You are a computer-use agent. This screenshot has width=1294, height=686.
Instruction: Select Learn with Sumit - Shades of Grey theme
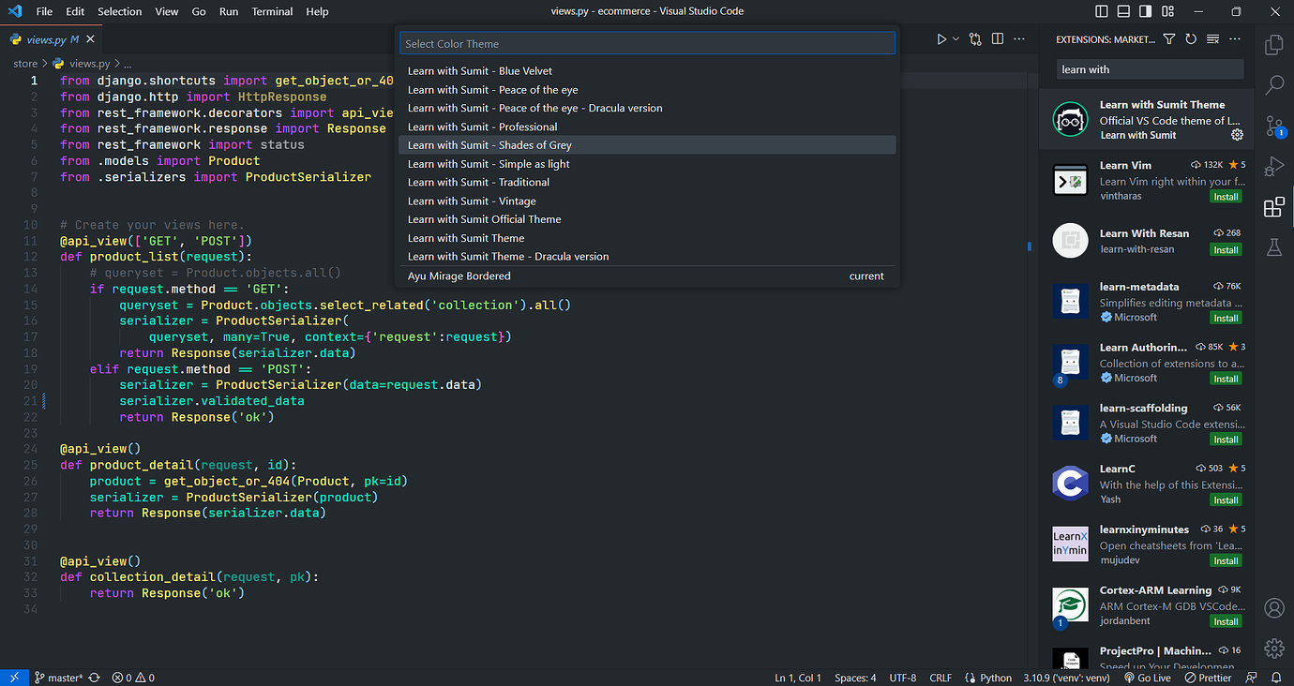[488, 145]
